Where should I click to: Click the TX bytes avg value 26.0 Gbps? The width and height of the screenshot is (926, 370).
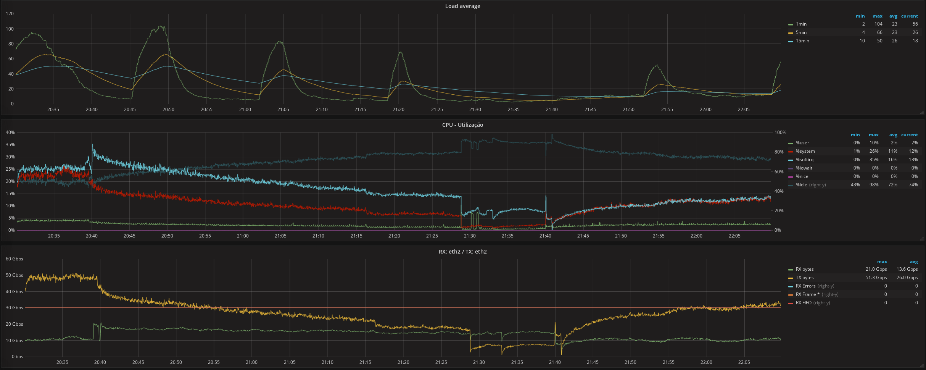[907, 278]
